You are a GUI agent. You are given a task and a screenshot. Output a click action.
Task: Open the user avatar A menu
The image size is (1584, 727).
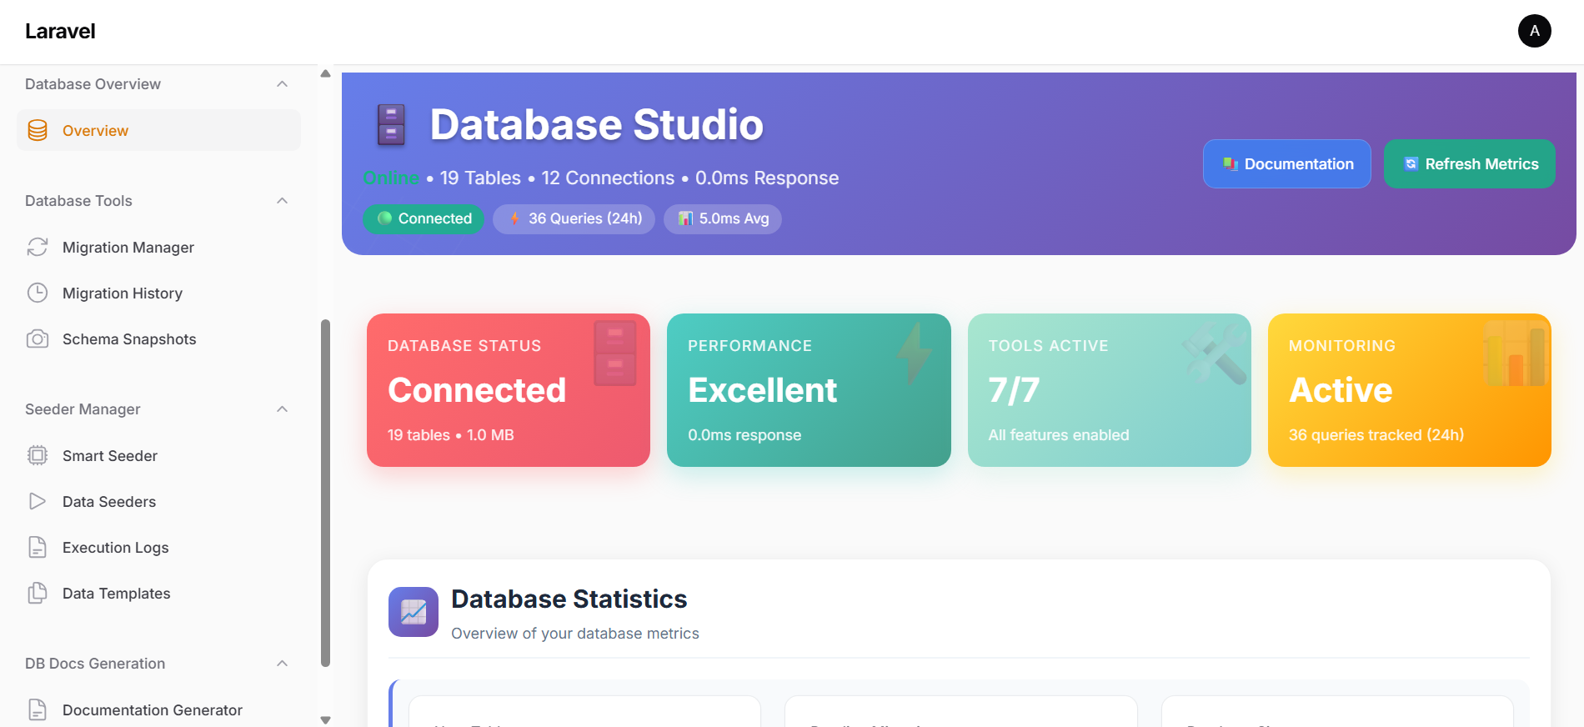tap(1534, 31)
